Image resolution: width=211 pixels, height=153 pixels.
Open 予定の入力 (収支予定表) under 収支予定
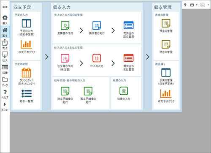(27, 27)
